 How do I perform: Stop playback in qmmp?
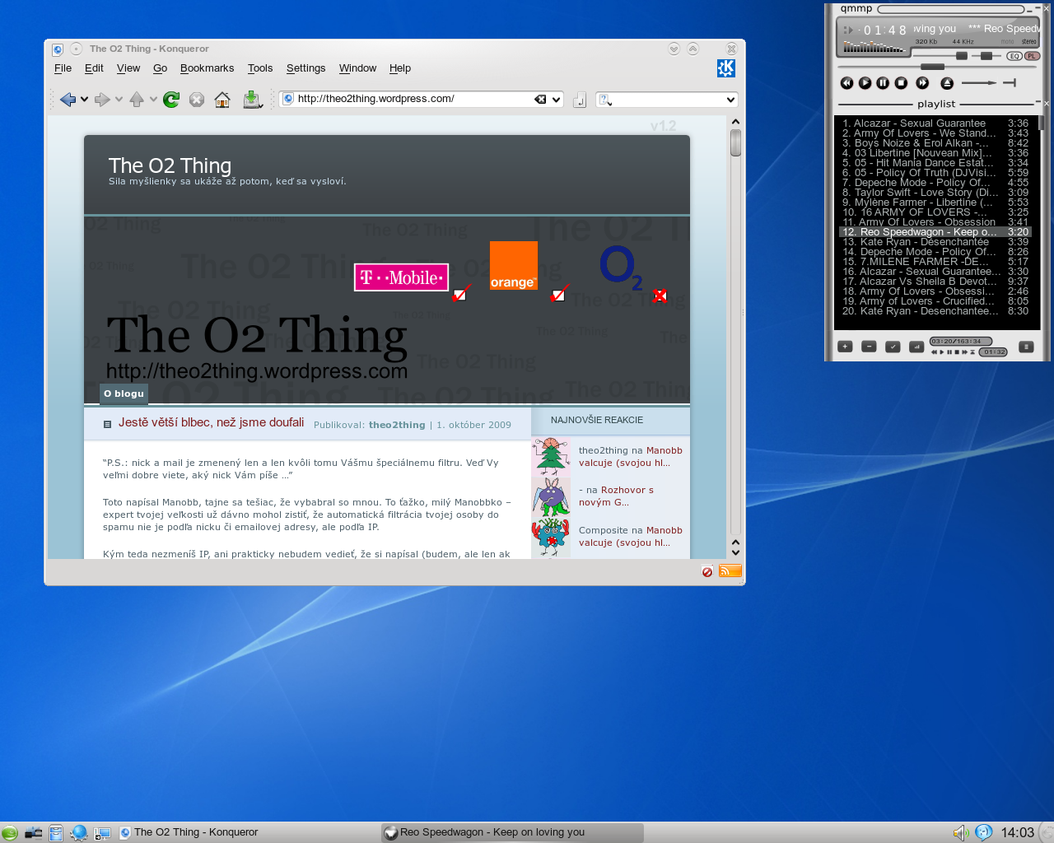pyautogui.click(x=901, y=83)
